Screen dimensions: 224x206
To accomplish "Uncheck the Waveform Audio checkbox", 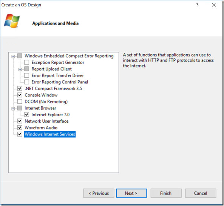I will click(x=20, y=128).
